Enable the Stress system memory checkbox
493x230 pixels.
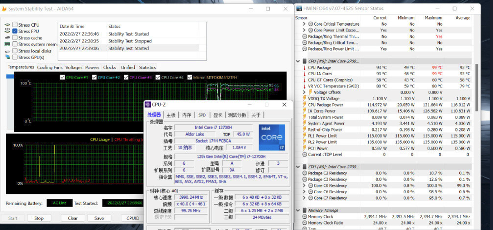coord(15,44)
